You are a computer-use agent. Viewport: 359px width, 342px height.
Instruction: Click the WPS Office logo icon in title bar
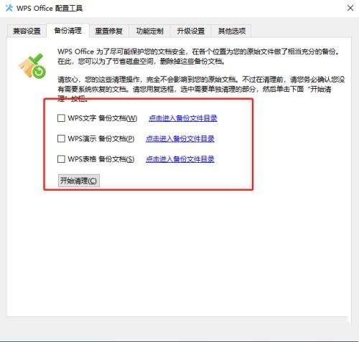9,8
